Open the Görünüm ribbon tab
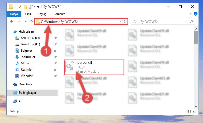 (x=59, y=14)
